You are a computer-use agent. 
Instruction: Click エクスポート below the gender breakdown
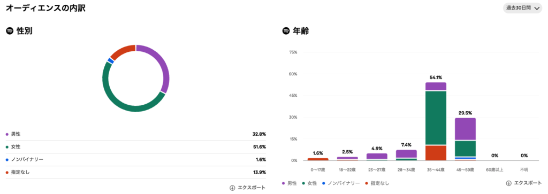tap(252, 188)
